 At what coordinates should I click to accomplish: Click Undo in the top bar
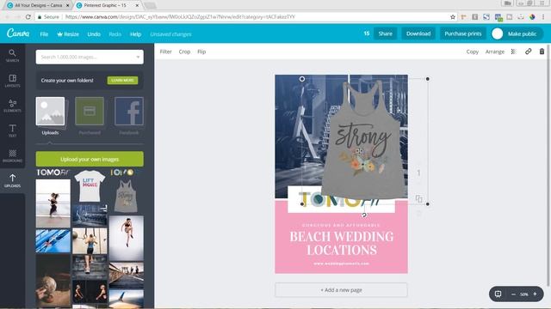click(x=94, y=34)
